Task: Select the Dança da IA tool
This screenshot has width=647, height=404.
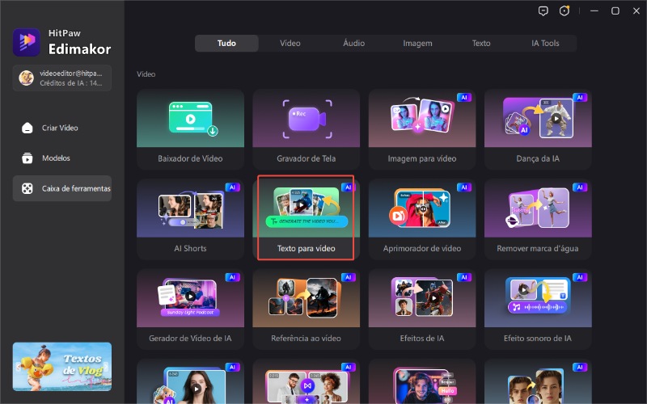Action: (x=538, y=128)
